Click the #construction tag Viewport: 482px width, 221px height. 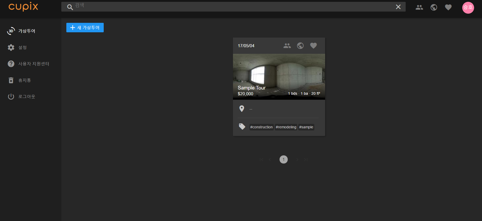261,127
